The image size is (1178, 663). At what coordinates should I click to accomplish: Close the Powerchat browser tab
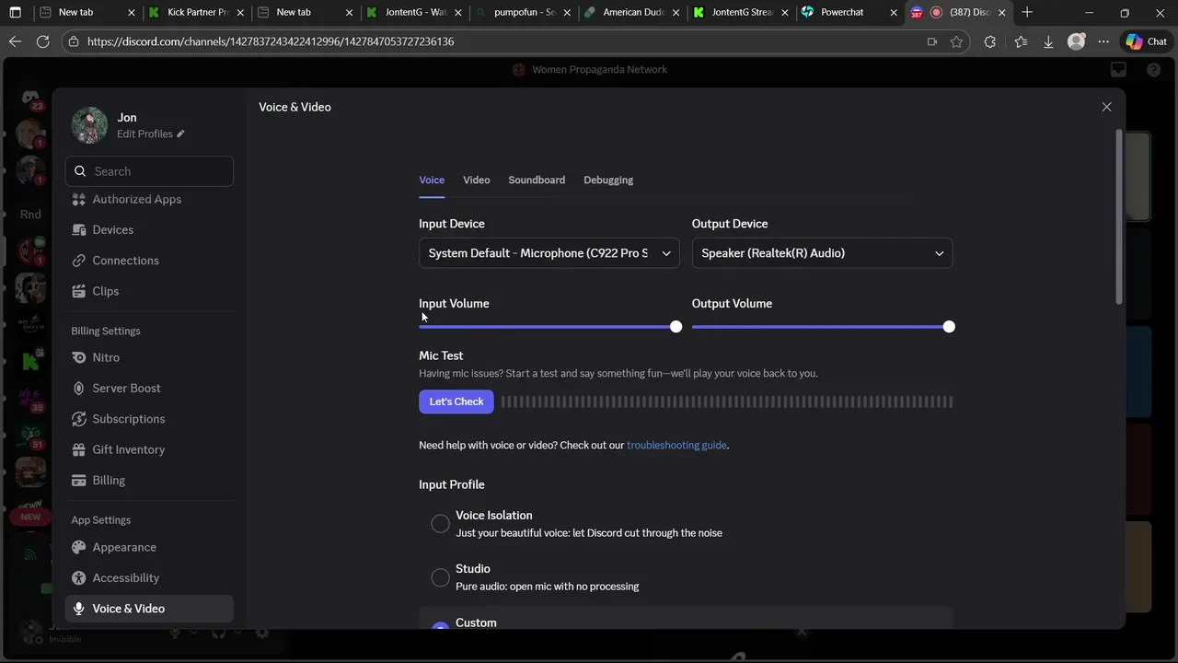click(893, 12)
